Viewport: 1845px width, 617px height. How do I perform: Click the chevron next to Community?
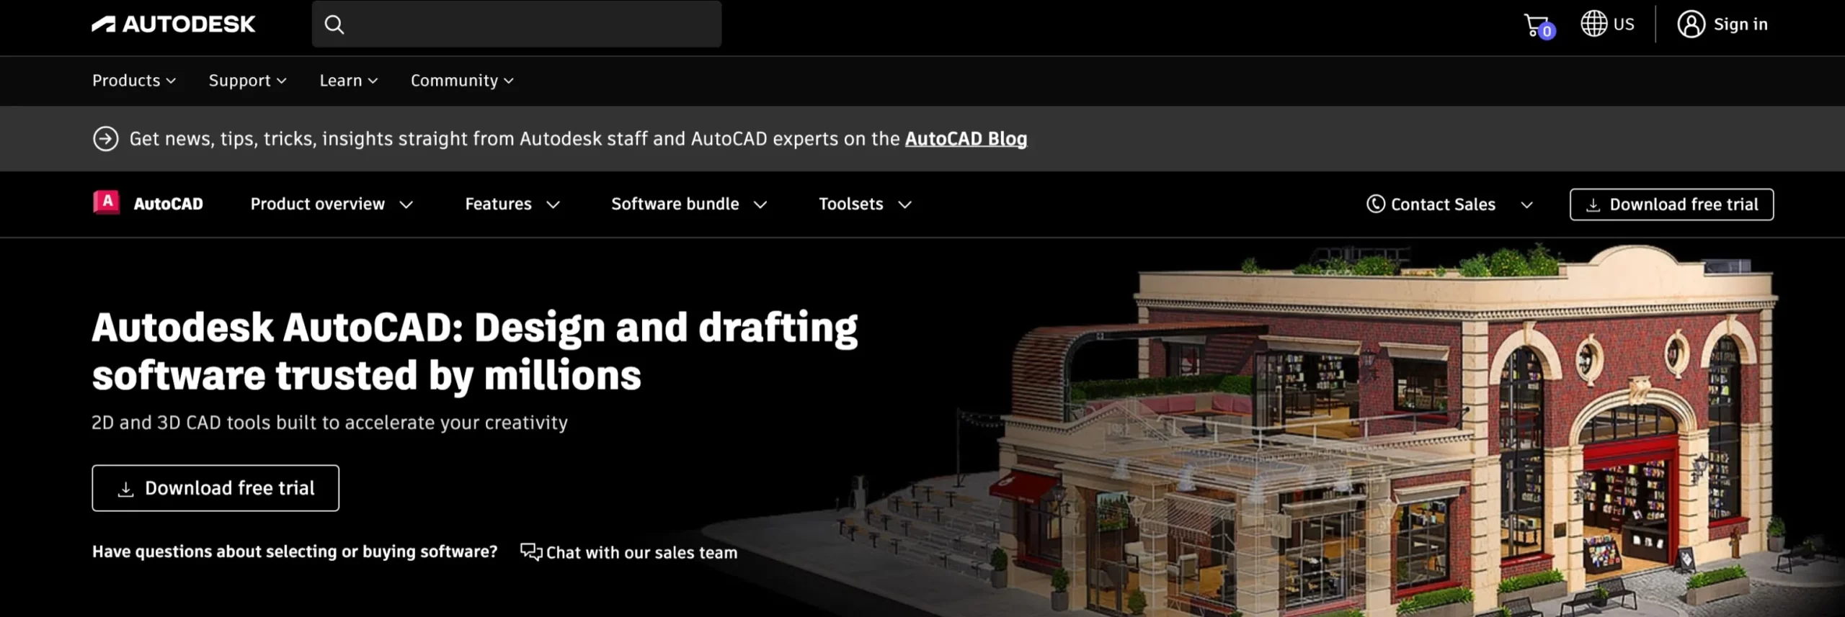(509, 81)
